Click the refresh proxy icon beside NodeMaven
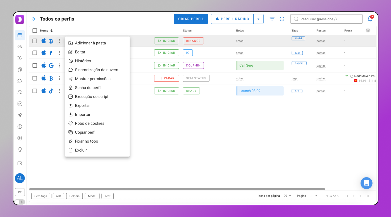 [x=352, y=76]
